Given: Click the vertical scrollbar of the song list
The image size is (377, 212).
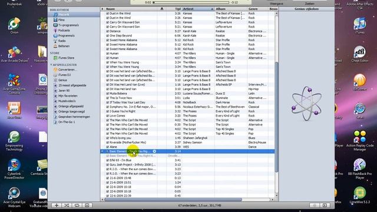Looking at the screenshot, I should coord(276,117).
